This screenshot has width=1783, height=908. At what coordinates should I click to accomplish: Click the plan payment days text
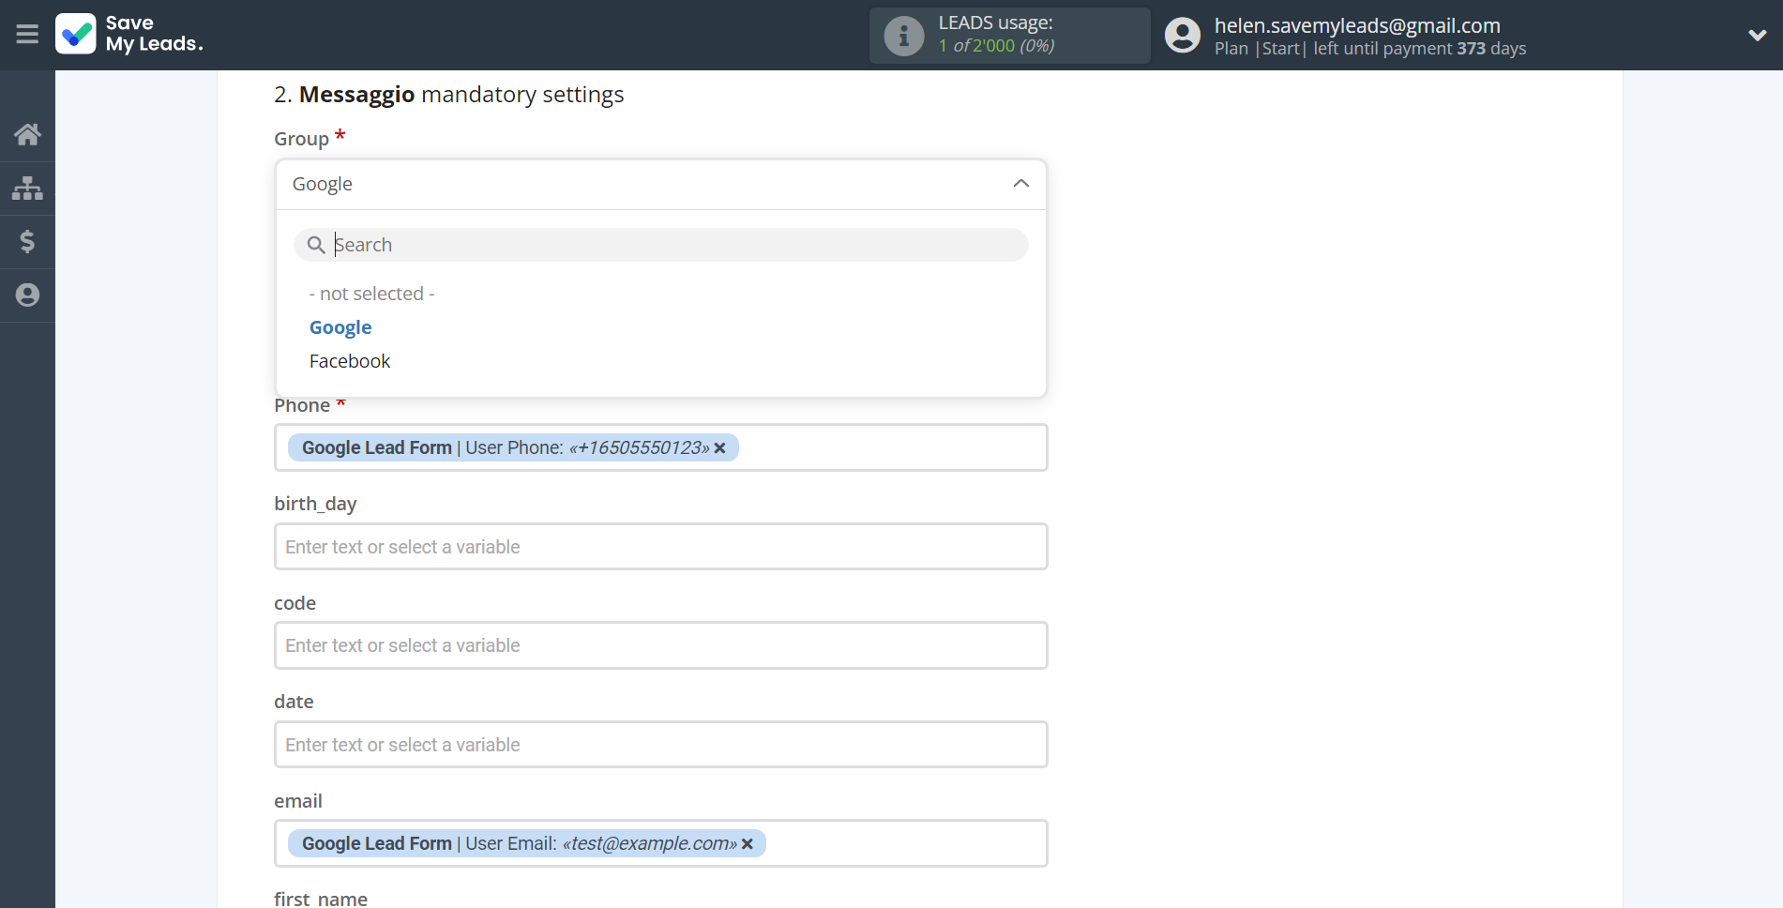coord(1370,49)
